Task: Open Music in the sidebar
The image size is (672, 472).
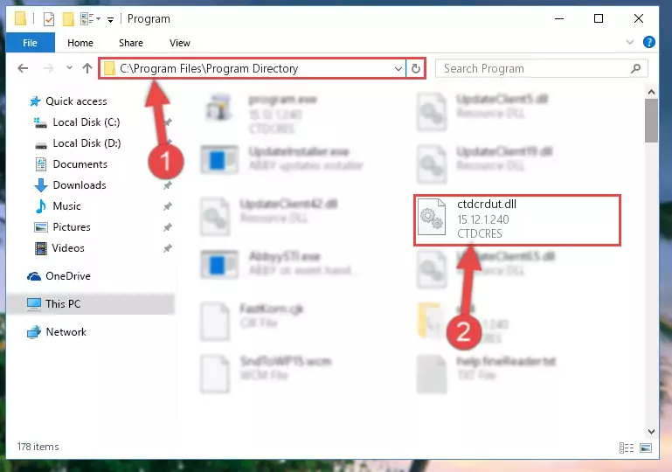Action: pyautogui.click(x=66, y=206)
